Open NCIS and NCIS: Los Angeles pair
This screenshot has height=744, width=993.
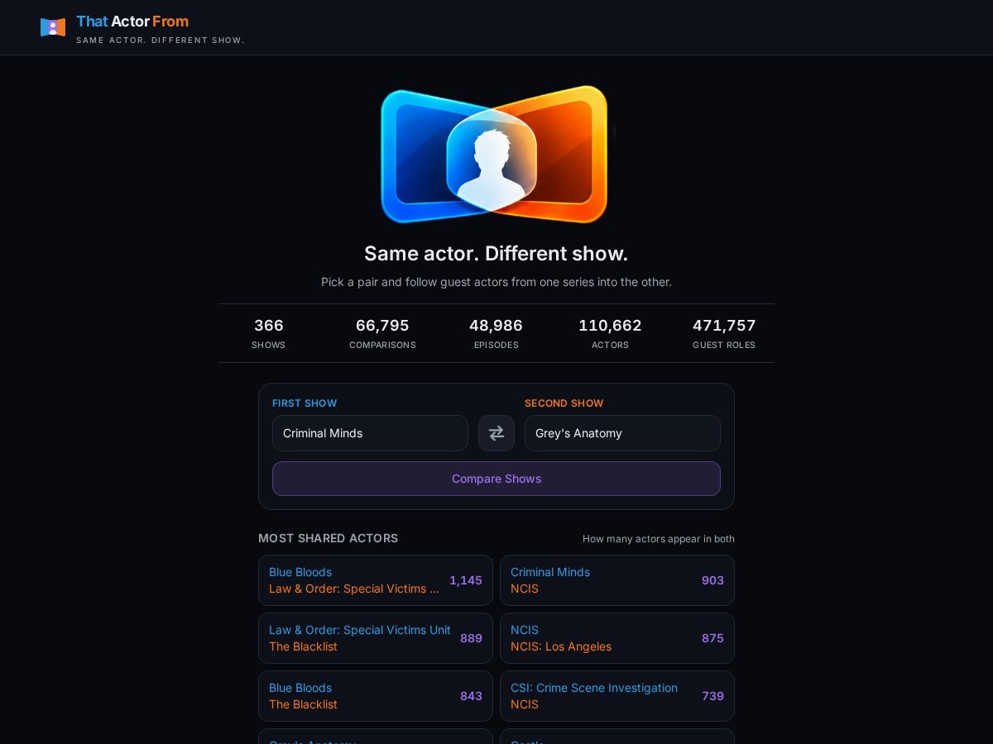(617, 638)
